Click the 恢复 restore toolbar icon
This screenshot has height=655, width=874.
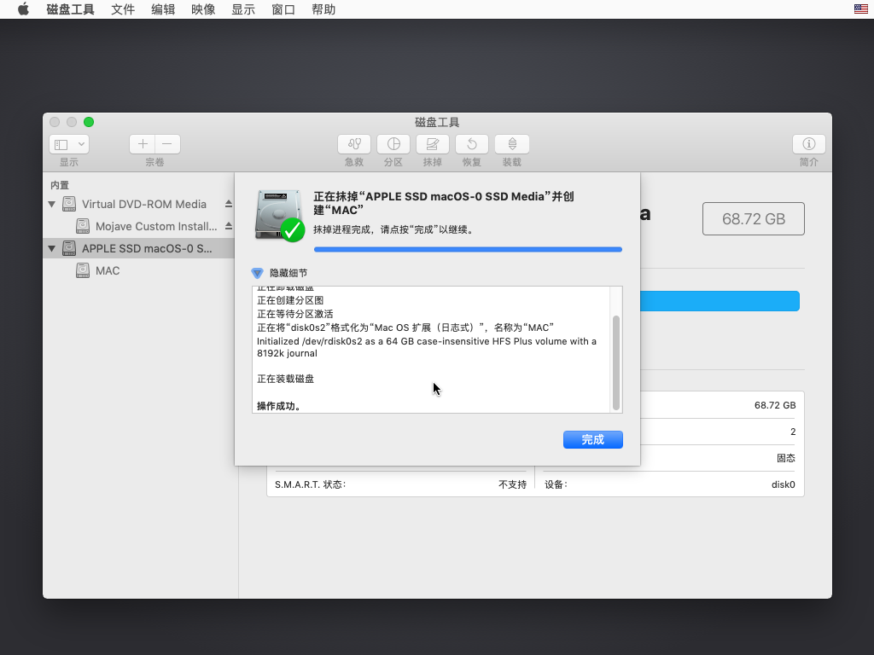tap(472, 144)
